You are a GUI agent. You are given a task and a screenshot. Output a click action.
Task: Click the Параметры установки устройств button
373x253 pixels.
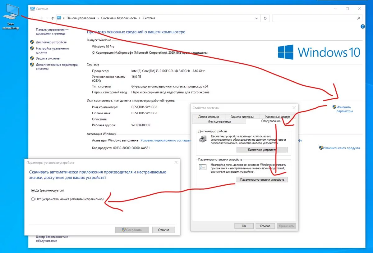point(262,180)
